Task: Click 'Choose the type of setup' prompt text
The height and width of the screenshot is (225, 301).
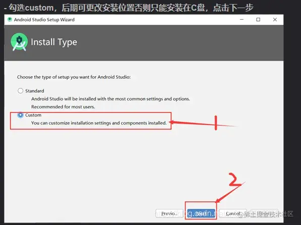Action: coord(74,77)
